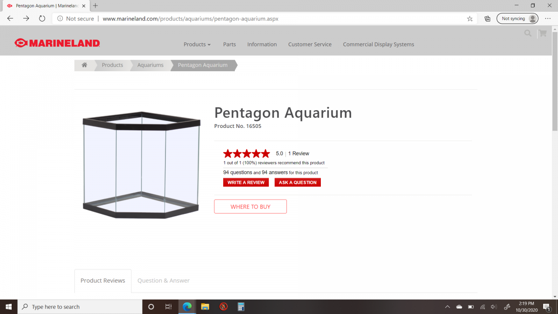Open the Customer Service menu item
This screenshot has height=314, width=558.
(x=310, y=44)
